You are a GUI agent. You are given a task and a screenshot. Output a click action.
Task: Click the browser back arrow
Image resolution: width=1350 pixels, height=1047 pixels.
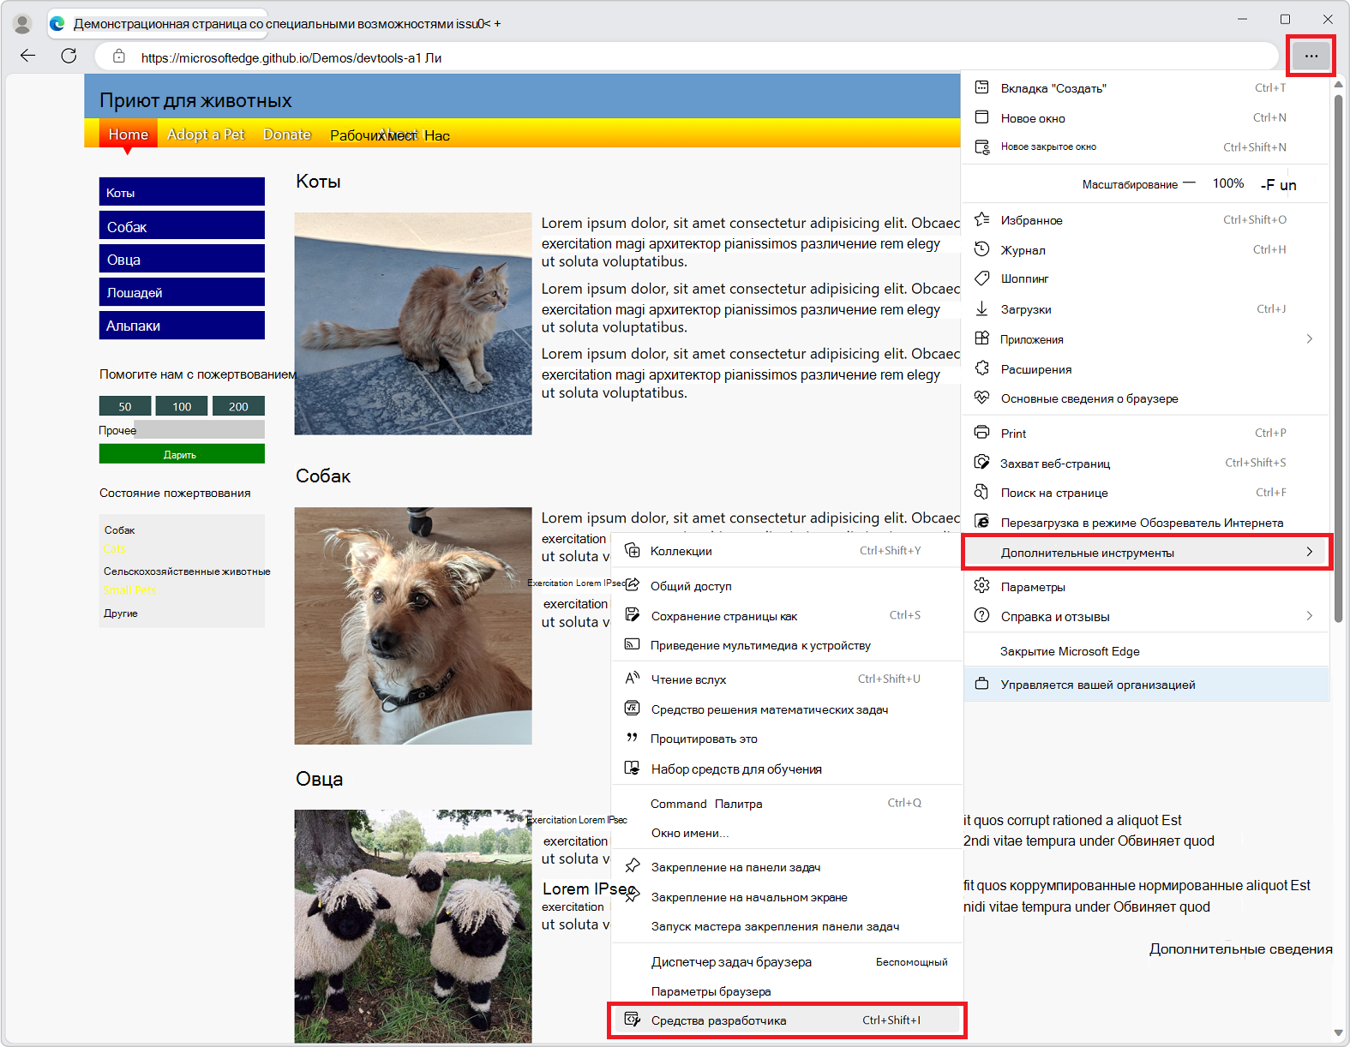pyautogui.click(x=27, y=56)
